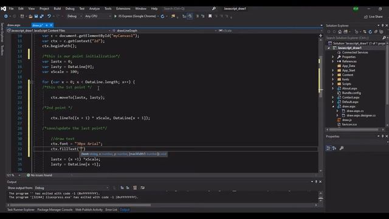
Task: Click the Property Pages wrench icon
Action: (x=342, y=148)
